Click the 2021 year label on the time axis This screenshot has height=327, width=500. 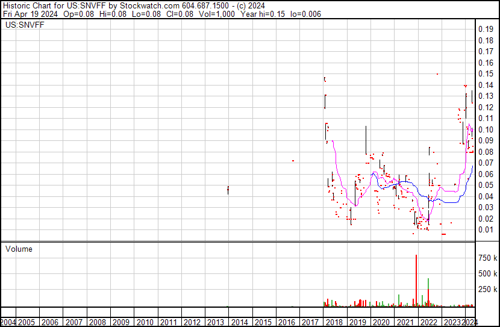404,322
